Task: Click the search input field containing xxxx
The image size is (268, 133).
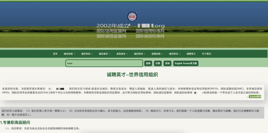Action: [x=104, y=63]
